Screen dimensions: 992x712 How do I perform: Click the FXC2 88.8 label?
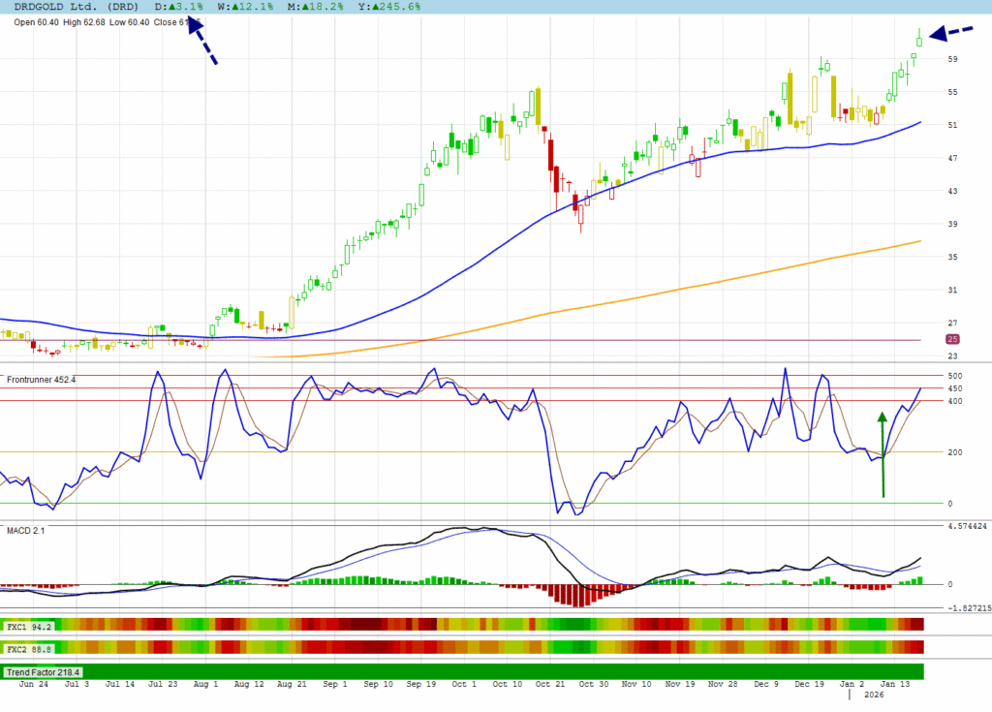tap(29, 647)
